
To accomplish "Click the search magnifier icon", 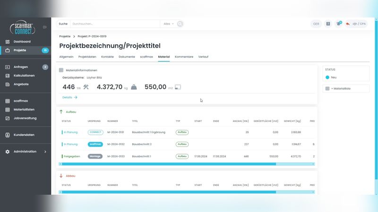I will point(180,24).
